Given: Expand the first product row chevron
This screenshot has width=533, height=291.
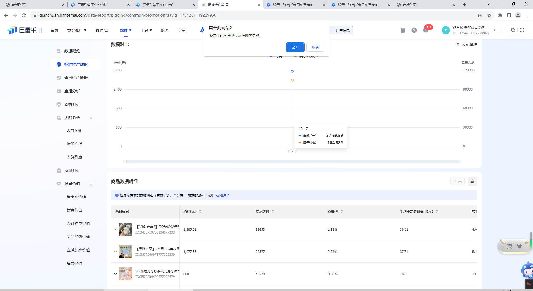Looking at the screenshot, I should coord(115,229).
